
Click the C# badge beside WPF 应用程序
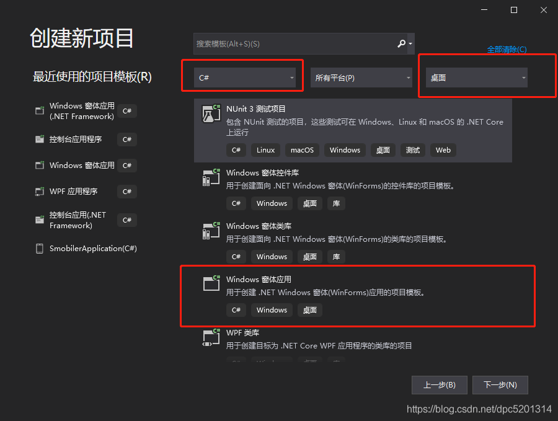[127, 192]
